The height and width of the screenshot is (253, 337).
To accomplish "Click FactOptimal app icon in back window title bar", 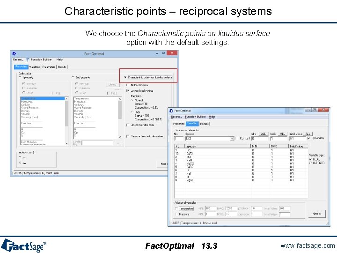I will [14, 53].
